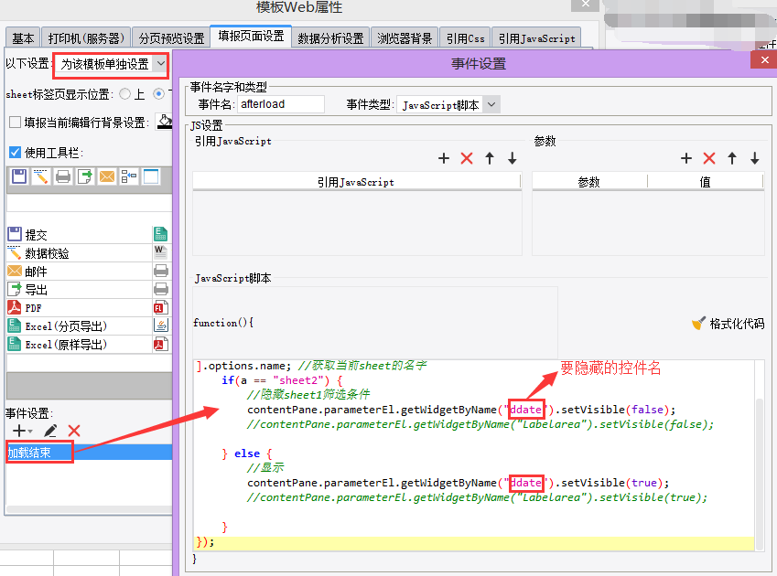Add a new parameter row

686,158
